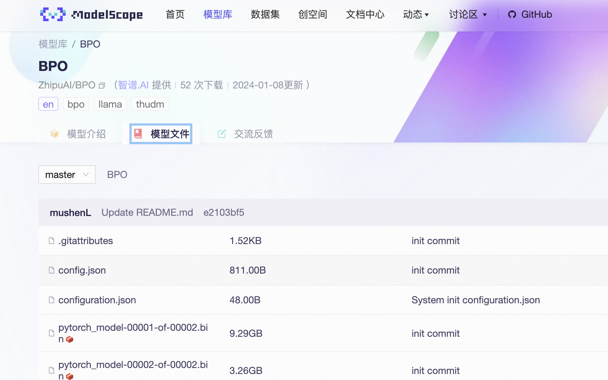Open the .gitattributes file
The height and width of the screenshot is (380, 608).
86,241
